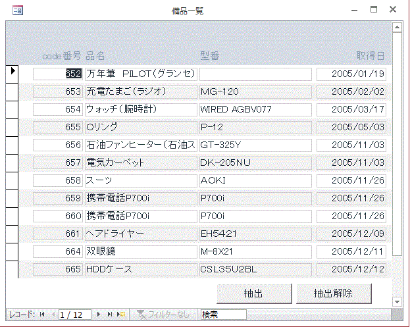
Task: Click code number cell 652
Action: [x=58, y=74]
